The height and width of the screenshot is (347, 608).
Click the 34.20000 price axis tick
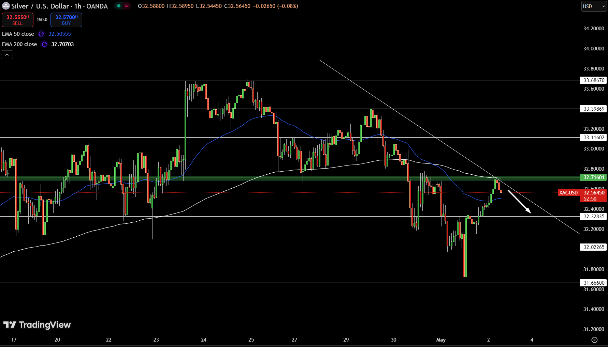click(x=594, y=29)
